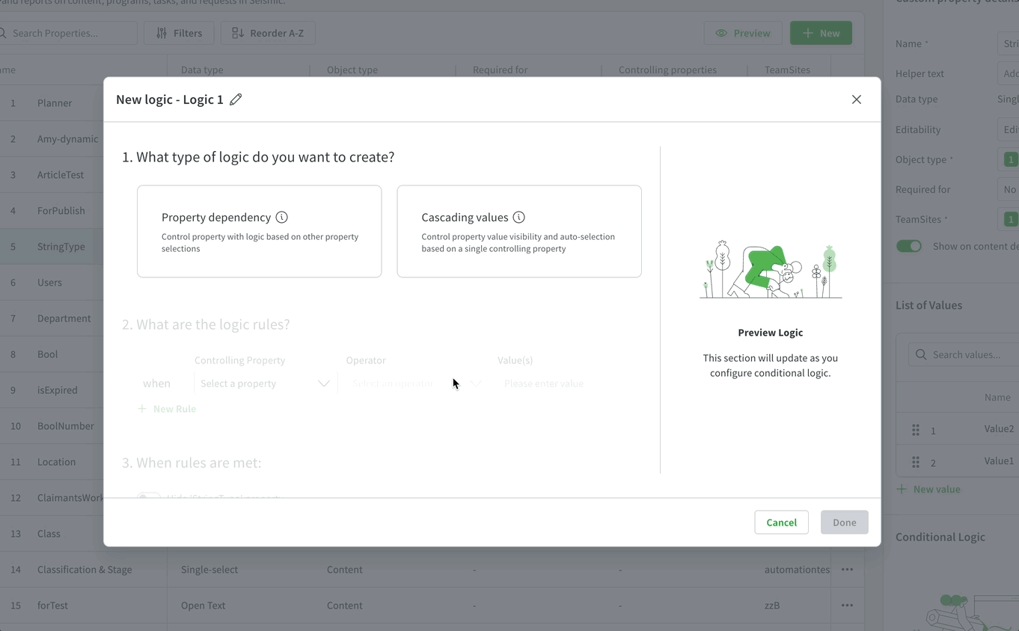
Task: Click the Search values field
Action: pos(965,354)
